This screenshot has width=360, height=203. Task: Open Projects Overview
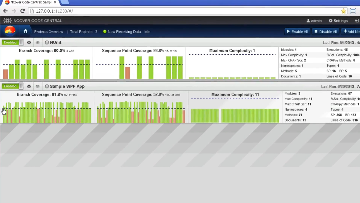tap(49, 31)
